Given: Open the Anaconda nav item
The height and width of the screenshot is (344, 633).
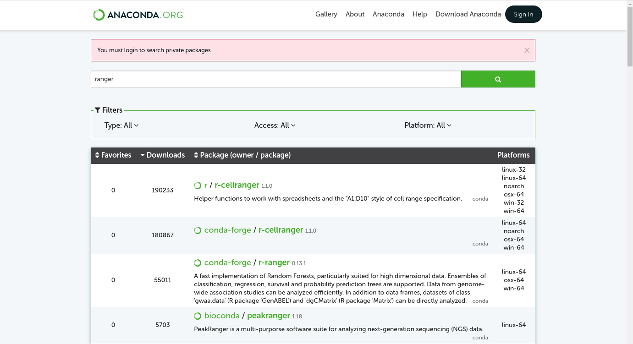Looking at the screenshot, I should tap(388, 14).
